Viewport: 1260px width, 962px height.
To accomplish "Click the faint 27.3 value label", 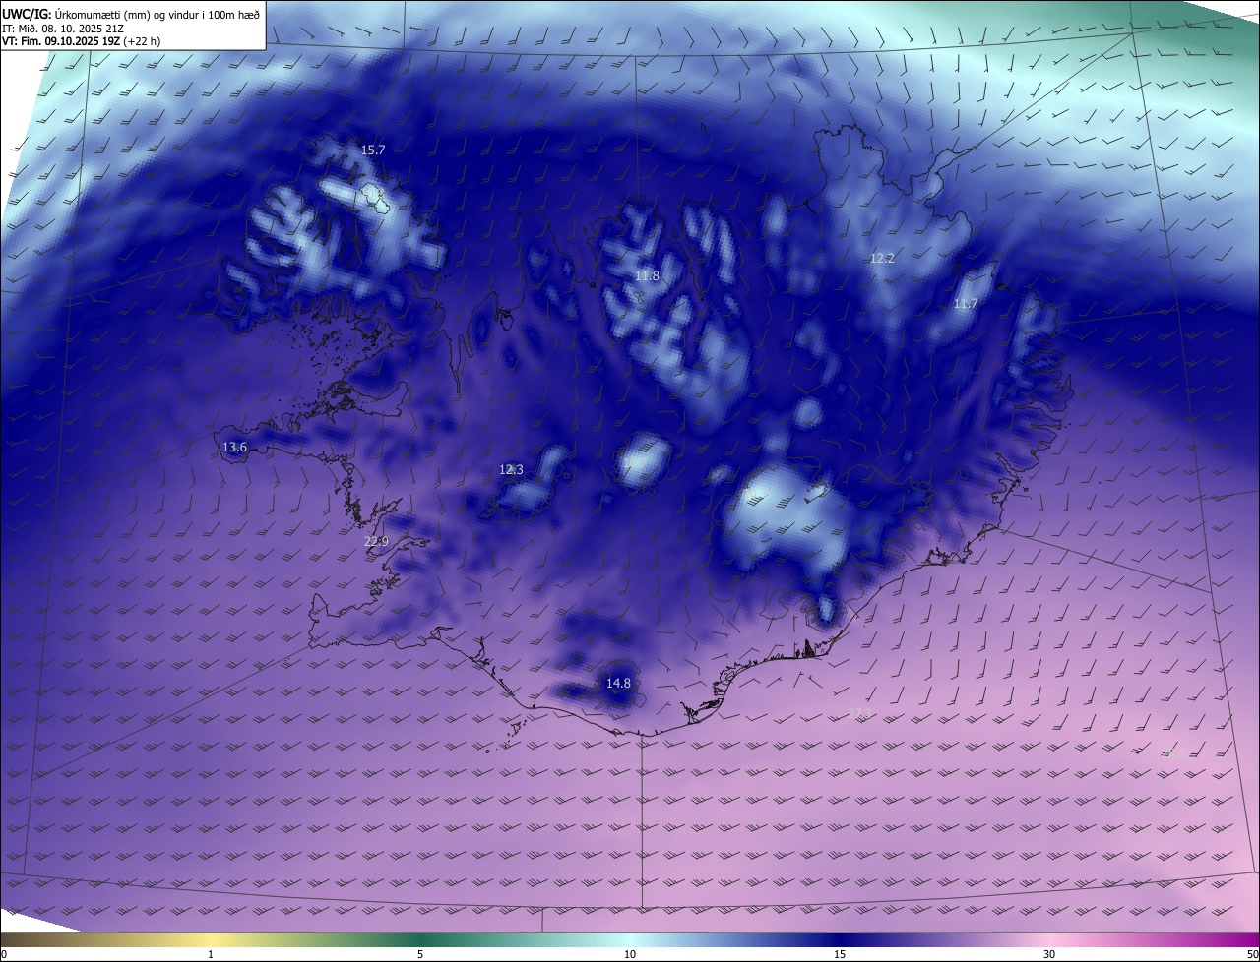I will [x=860, y=714].
